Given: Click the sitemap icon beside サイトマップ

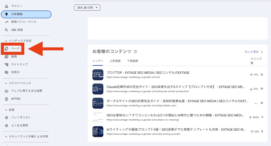Looking at the screenshot, I should [x=7, y=65].
